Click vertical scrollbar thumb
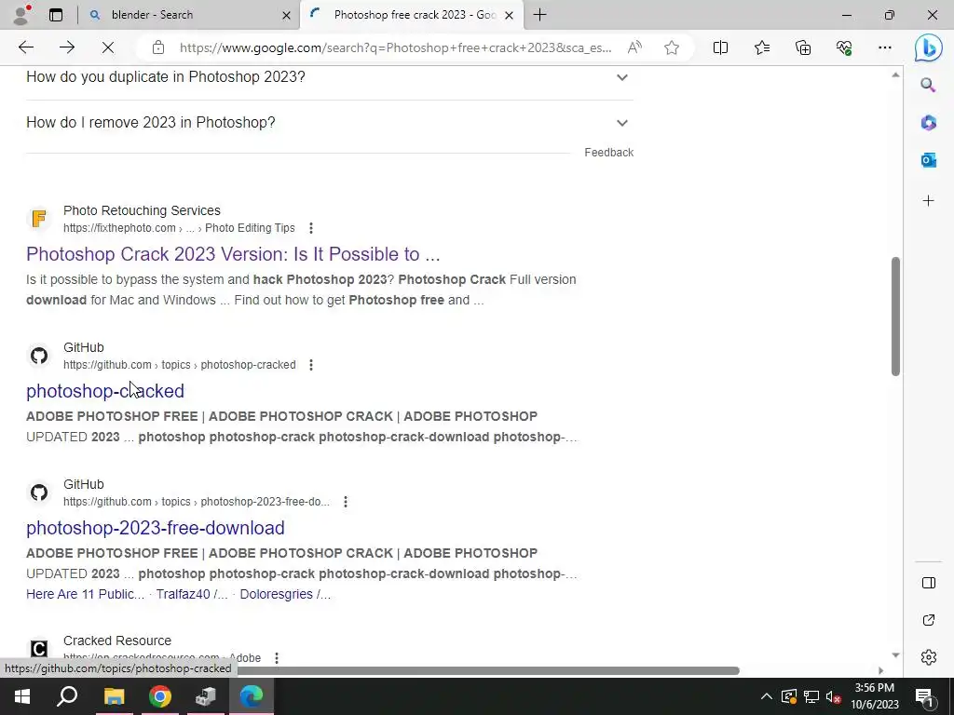The width and height of the screenshot is (954, 715). click(x=895, y=317)
